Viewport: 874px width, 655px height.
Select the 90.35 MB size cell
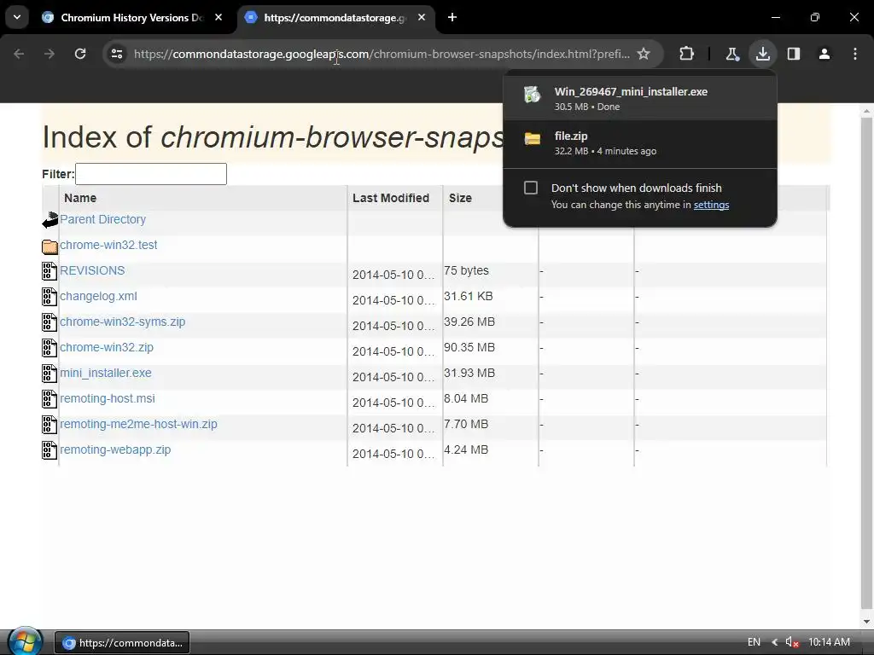469,348
